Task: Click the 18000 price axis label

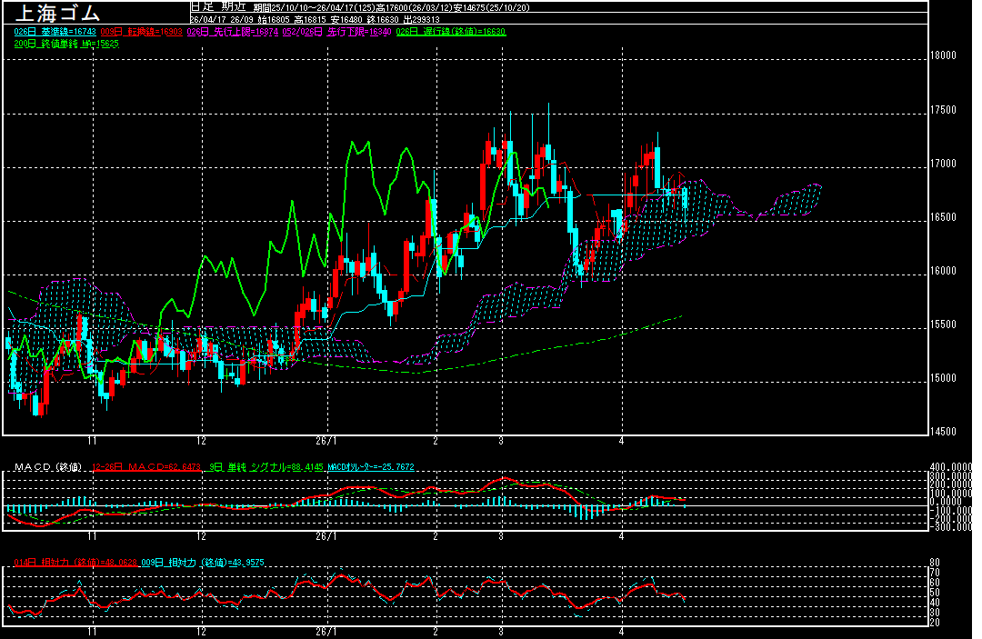Action: pos(944,55)
